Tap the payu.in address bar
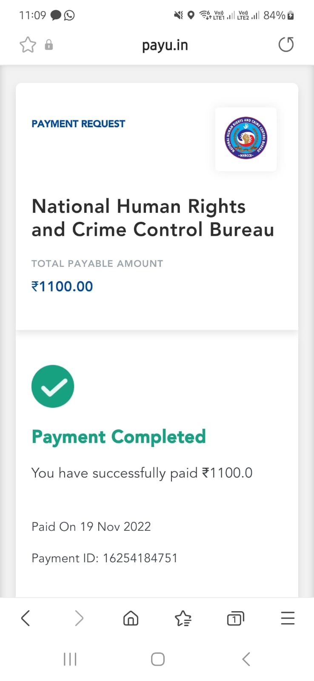The width and height of the screenshot is (314, 681). [165, 45]
